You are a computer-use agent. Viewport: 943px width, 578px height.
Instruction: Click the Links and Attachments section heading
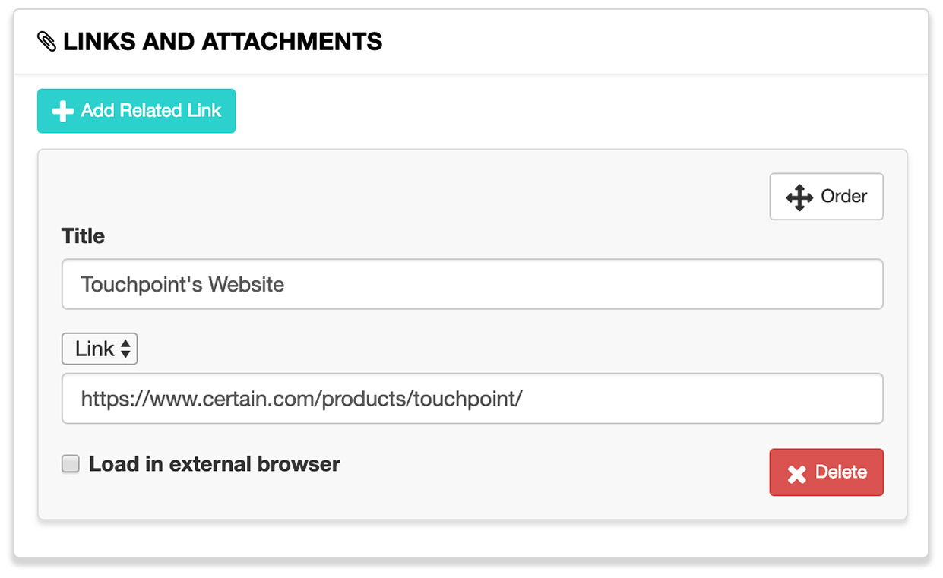tap(223, 42)
